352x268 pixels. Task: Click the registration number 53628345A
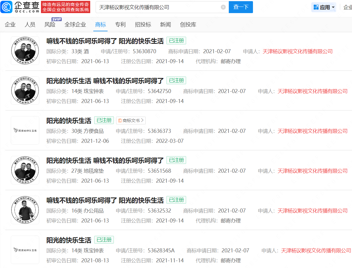pos(161,251)
